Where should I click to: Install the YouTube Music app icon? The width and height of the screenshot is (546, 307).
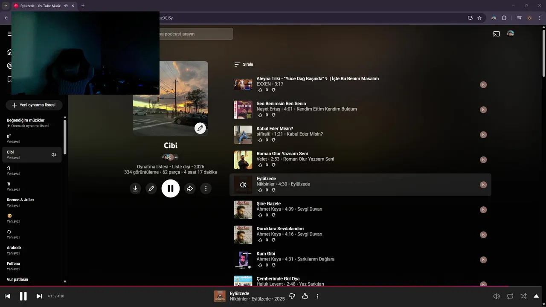click(x=470, y=18)
